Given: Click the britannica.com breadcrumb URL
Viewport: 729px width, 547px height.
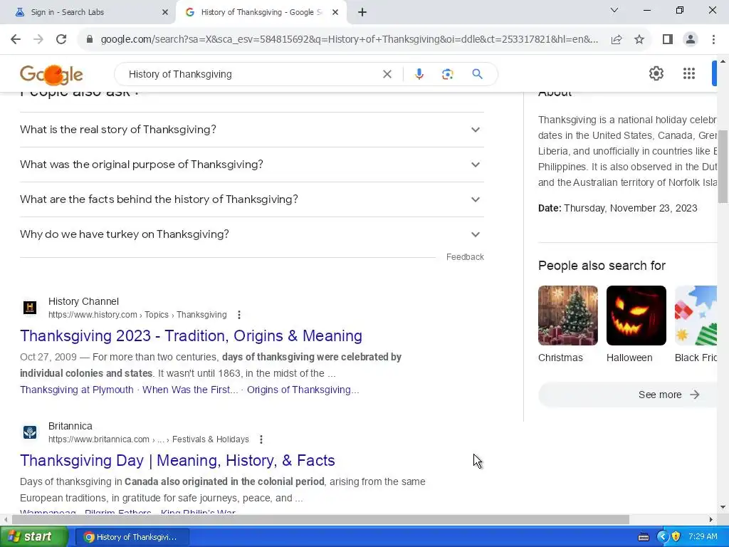Looking at the screenshot, I should point(149,439).
